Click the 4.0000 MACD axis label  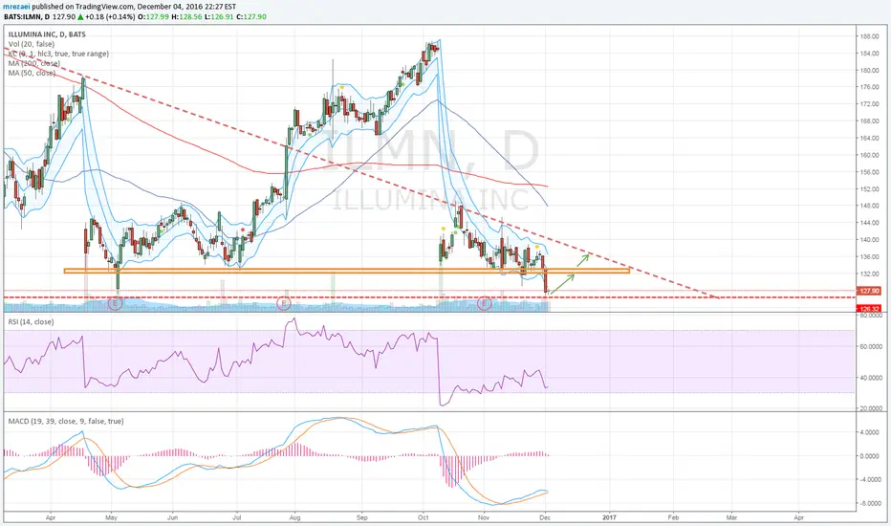click(x=871, y=432)
